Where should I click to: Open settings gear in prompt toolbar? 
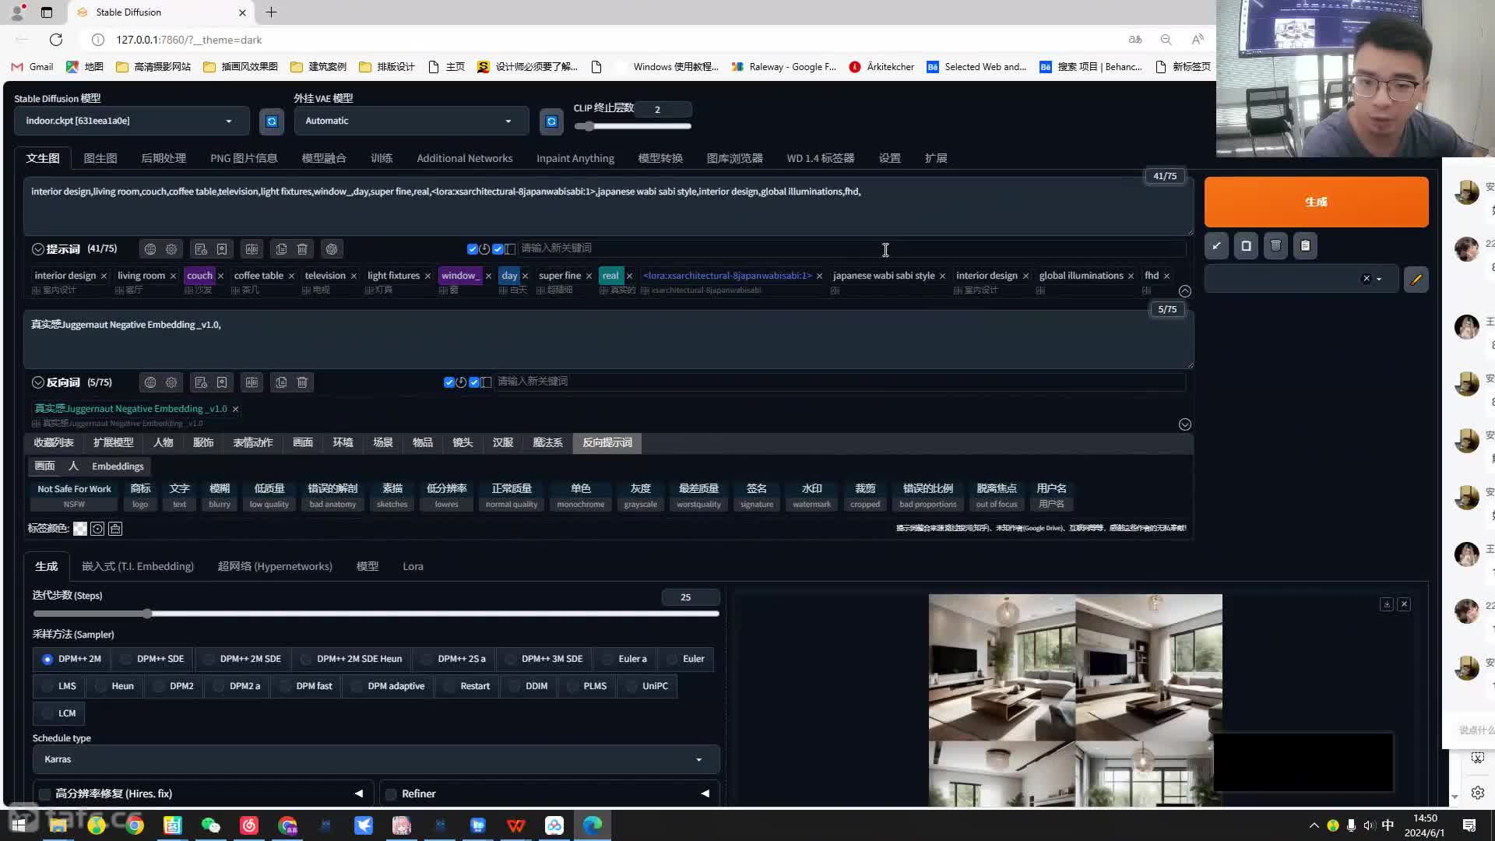coord(171,249)
